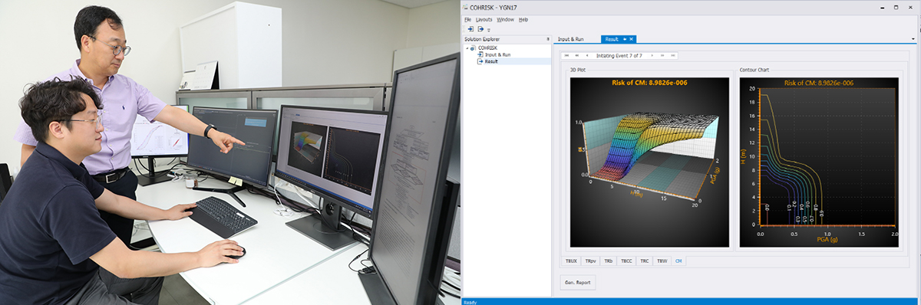Select the TECC result tab
Image resolution: width=921 pixels, height=305 pixels.
click(627, 261)
